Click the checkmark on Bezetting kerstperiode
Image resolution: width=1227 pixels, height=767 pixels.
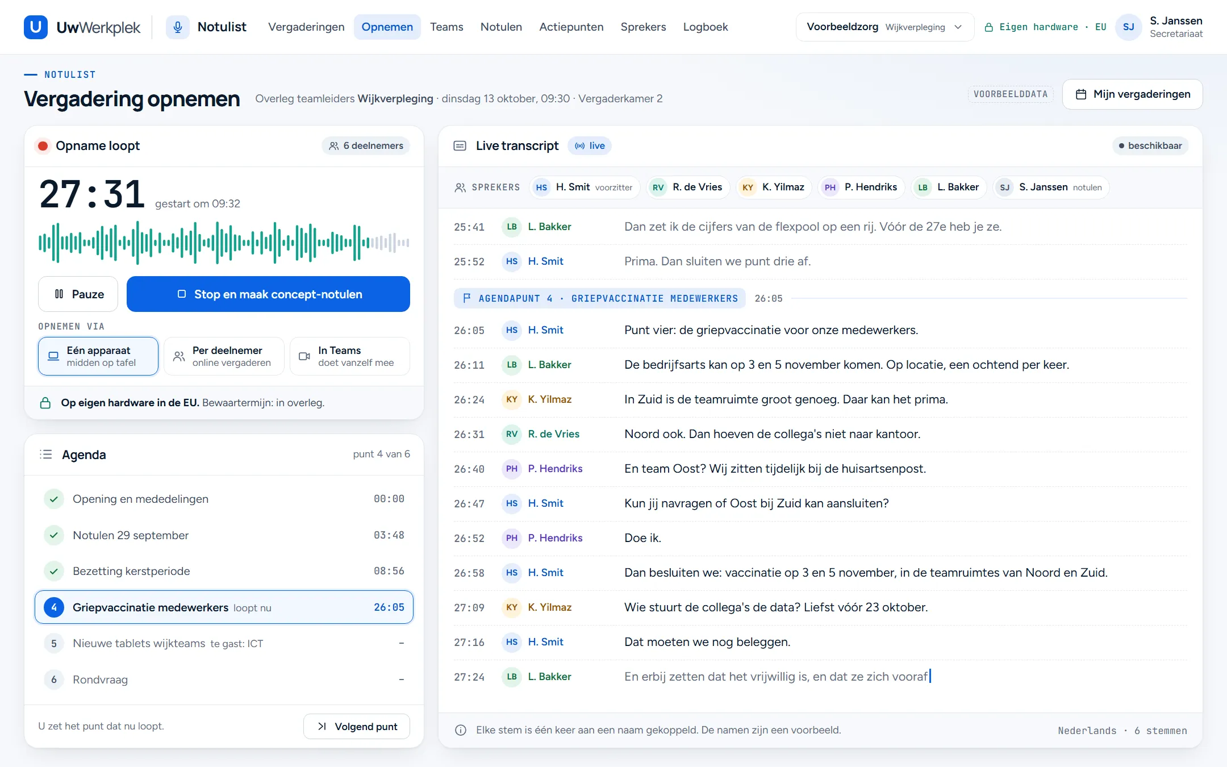click(x=54, y=571)
